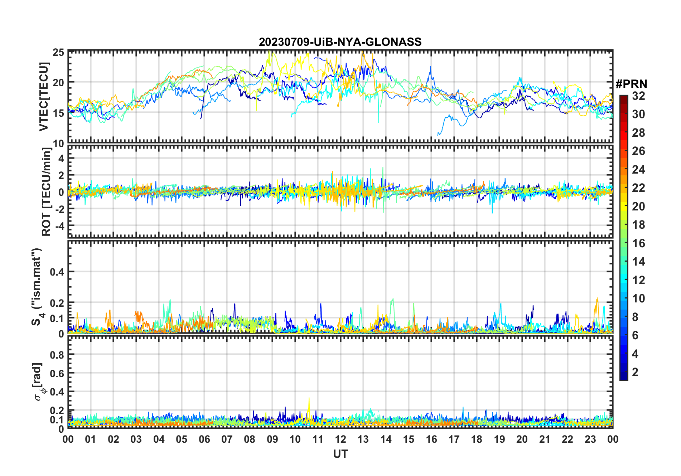Click the x-axis hour label 09
The height and width of the screenshot is (476, 681).
click(x=272, y=439)
